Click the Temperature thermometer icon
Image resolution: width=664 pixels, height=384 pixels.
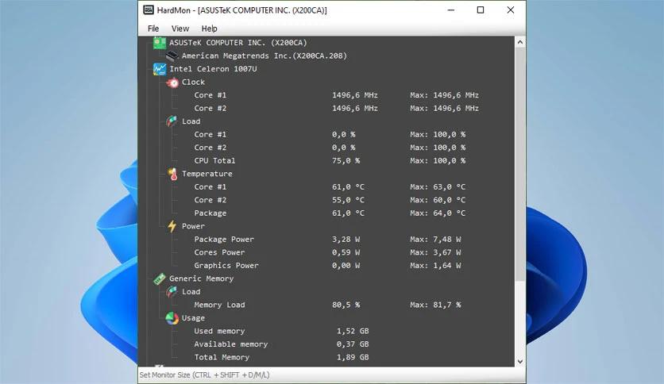point(172,174)
